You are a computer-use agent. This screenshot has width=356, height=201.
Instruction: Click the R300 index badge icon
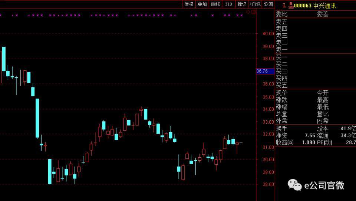(x=291, y=6)
